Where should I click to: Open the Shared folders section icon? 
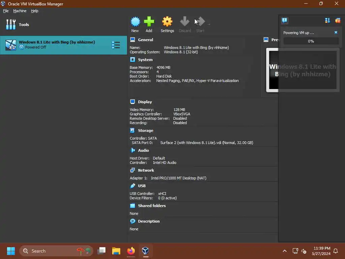click(132, 206)
